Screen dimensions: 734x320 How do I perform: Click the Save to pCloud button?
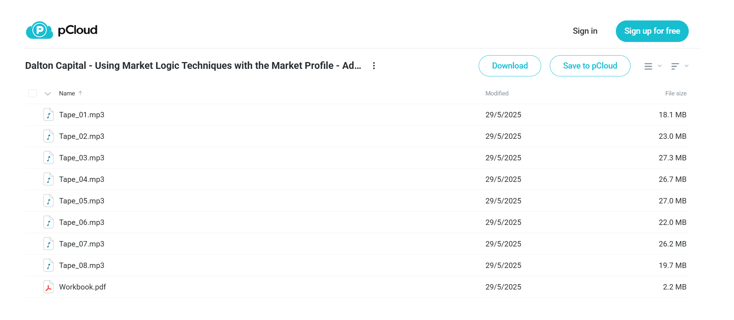(x=590, y=66)
